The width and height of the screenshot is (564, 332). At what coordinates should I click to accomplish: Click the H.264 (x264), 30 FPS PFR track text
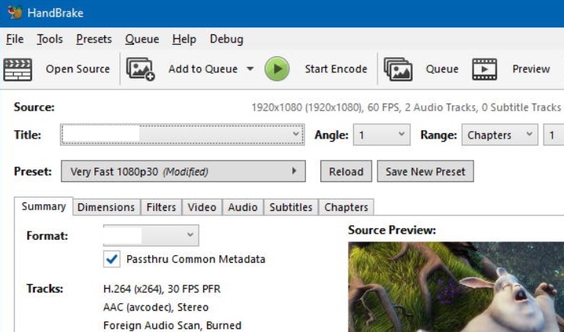[162, 289]
